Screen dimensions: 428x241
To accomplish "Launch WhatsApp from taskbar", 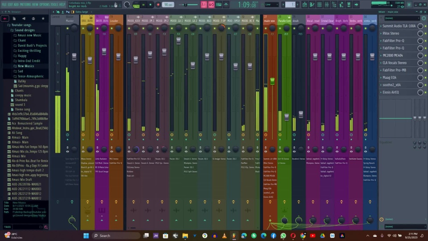I will click(283, 235).
